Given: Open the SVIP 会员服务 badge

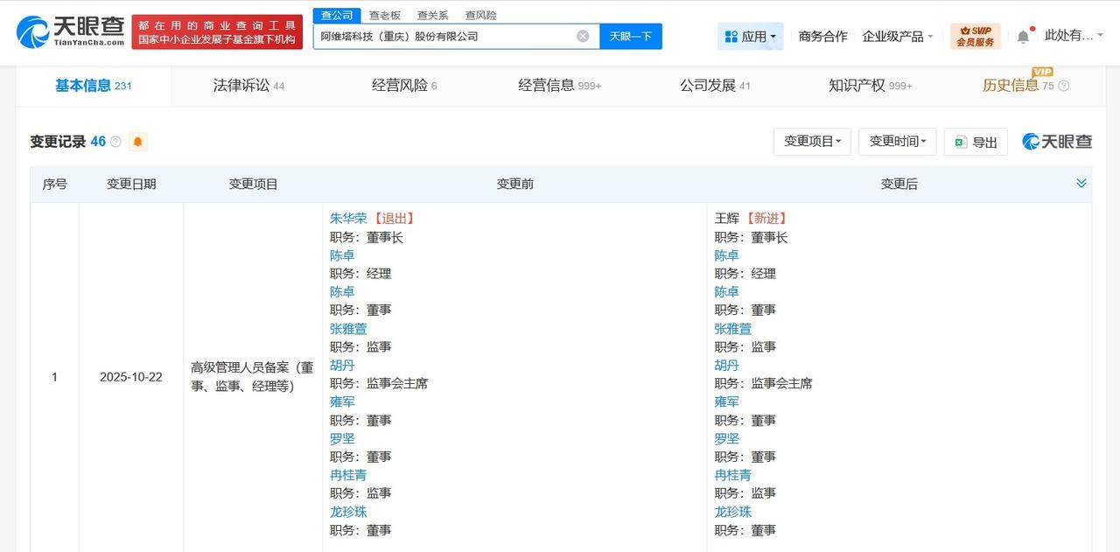Looking at the screenshot, I should tap(976, 36).
